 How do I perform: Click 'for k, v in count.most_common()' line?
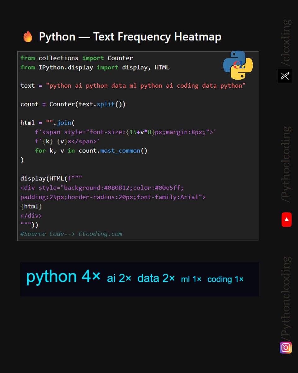(91, 151)
